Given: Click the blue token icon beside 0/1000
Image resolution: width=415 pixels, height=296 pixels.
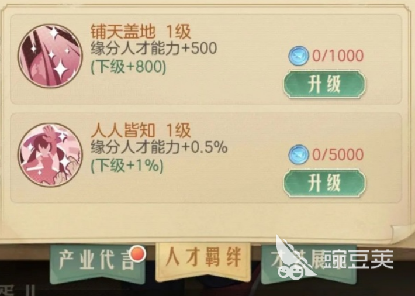Looking at the screenshot, I should (x=298, y=56).
